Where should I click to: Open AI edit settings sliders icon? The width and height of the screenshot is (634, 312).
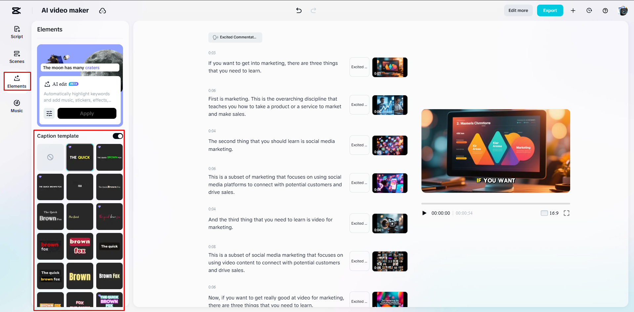coord(49,113)
